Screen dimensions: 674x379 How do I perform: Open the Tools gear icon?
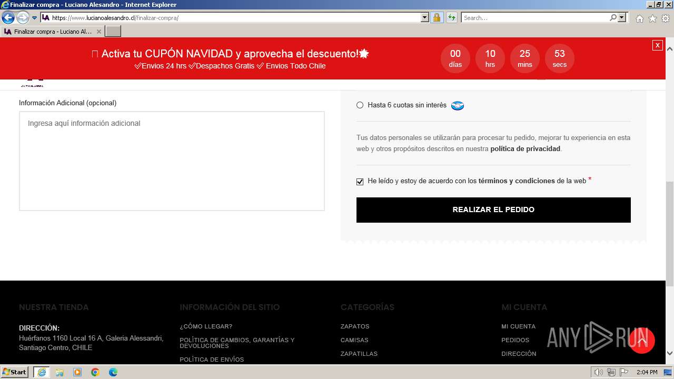(666, 18)
